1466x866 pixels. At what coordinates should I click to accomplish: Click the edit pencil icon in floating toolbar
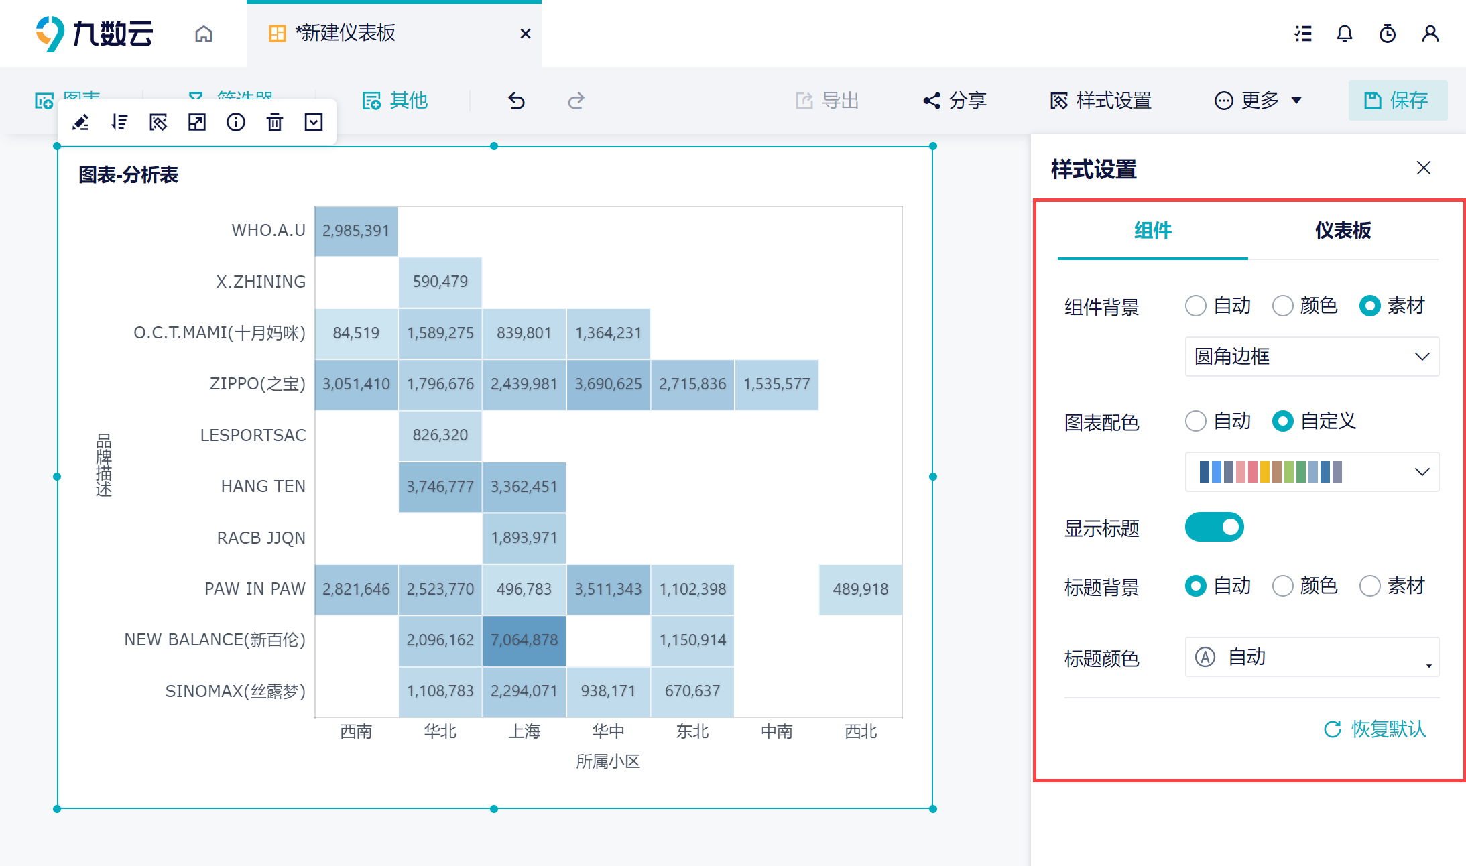pyautogui.click(x=81, y=122)
